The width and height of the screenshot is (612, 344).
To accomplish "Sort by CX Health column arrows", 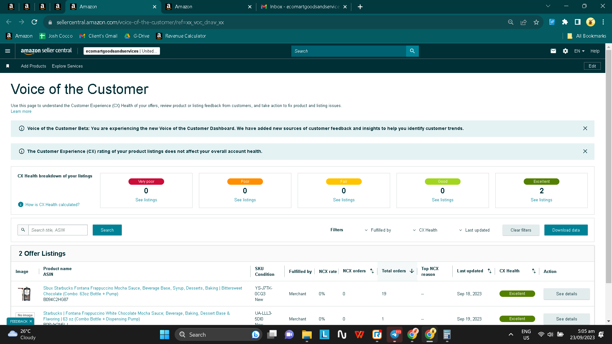I will (534, 271).
